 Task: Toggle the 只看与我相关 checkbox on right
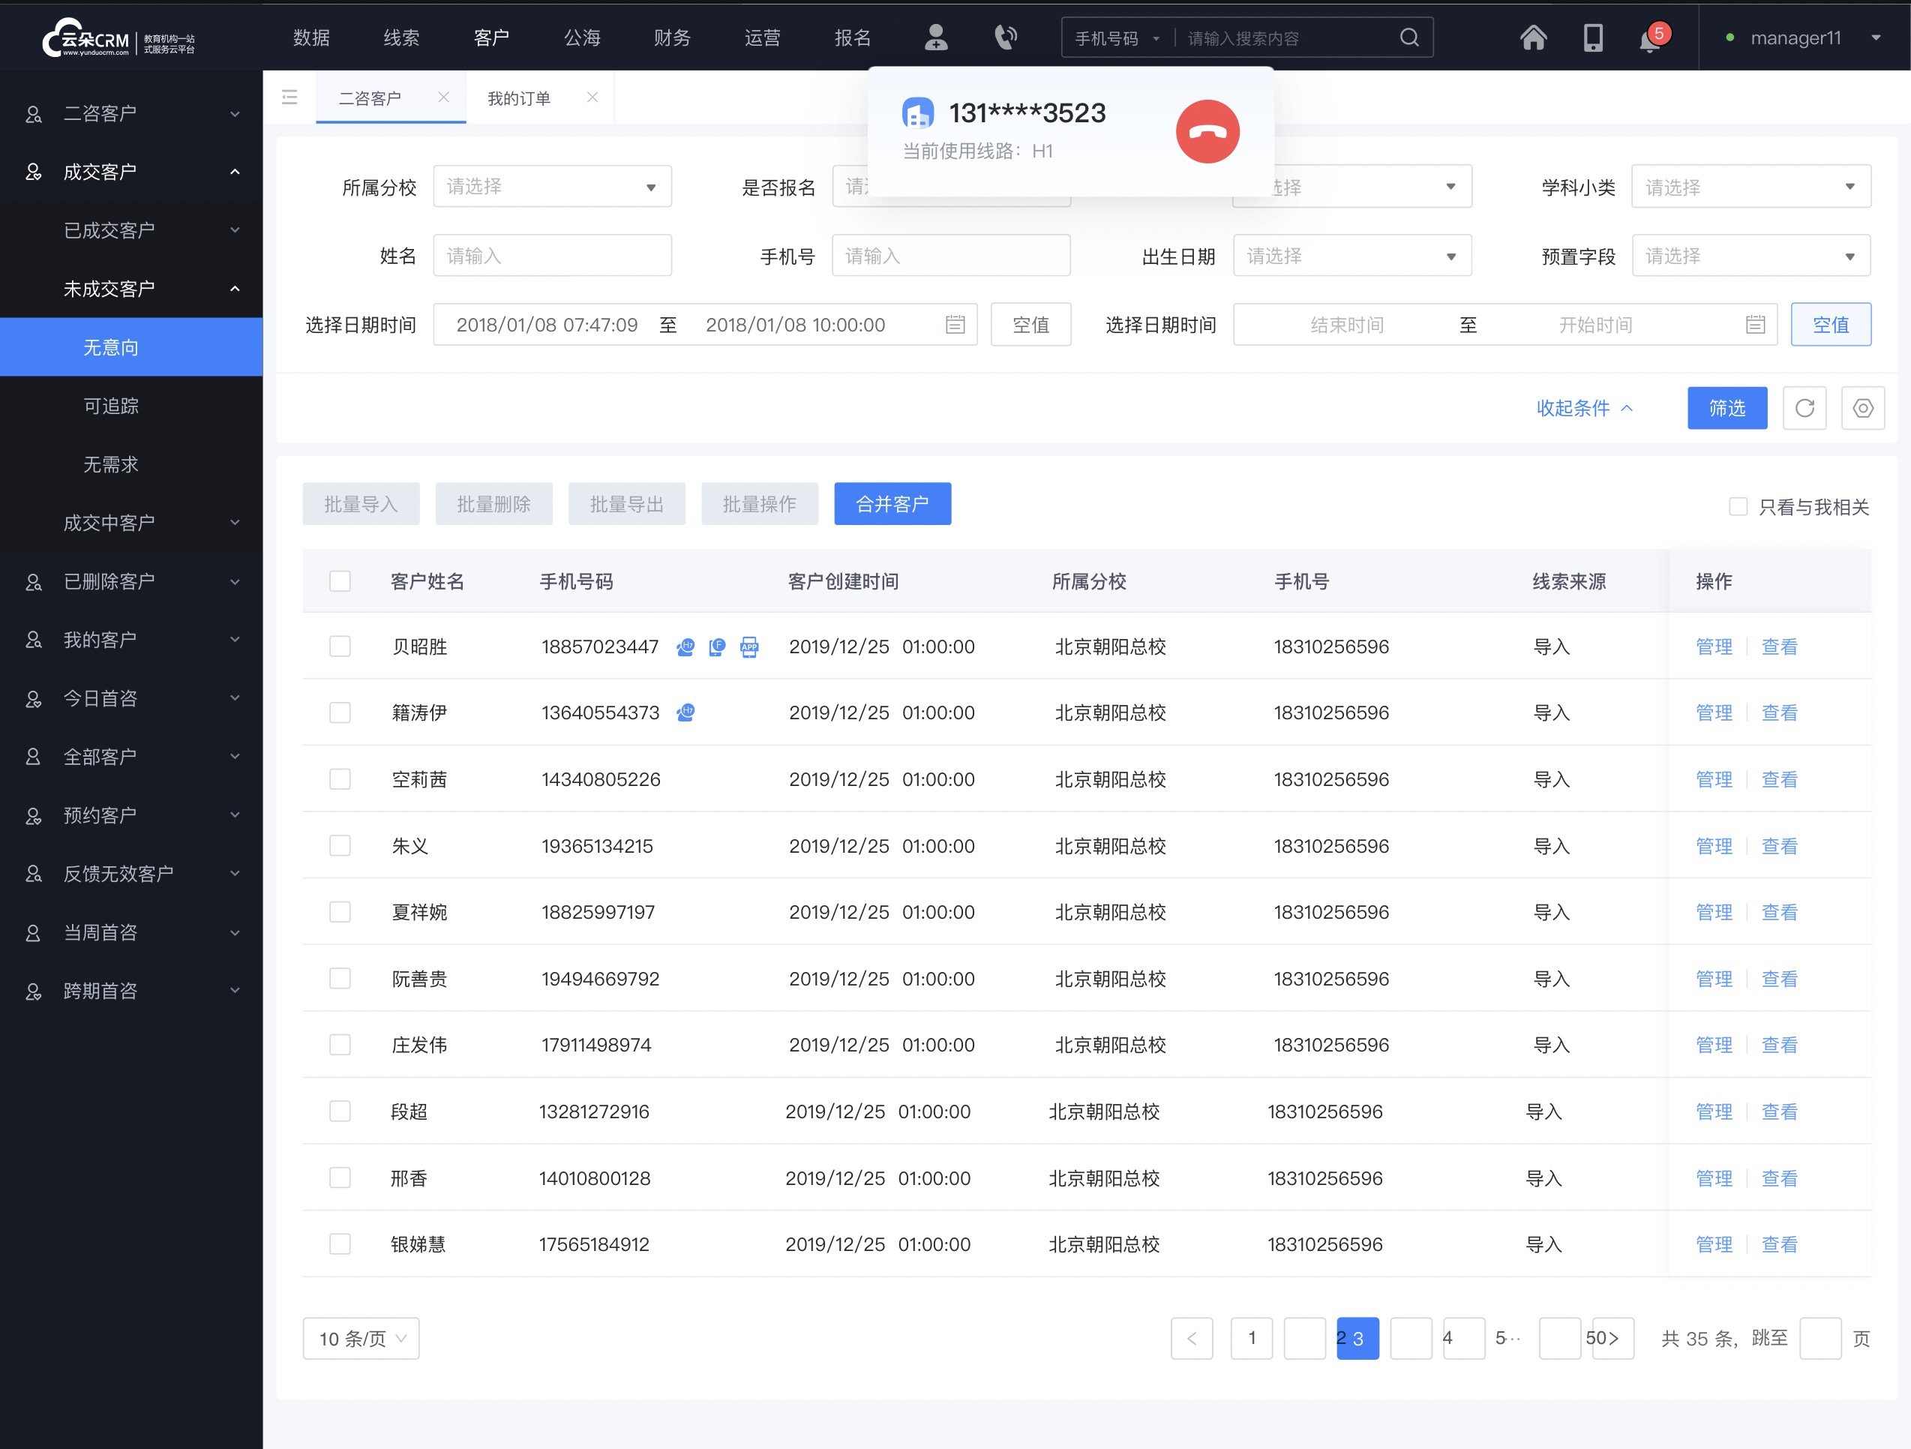click(x=1736, y=504)
